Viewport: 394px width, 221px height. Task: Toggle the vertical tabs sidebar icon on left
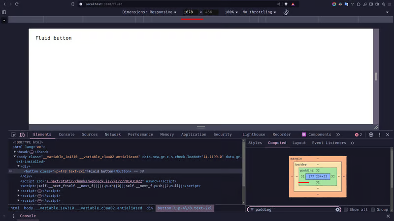click(x=4, y=12)
